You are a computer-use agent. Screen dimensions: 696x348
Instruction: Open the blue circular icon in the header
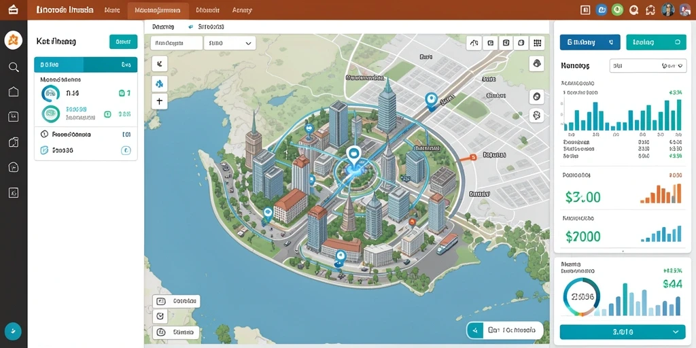tap(602, 10)
